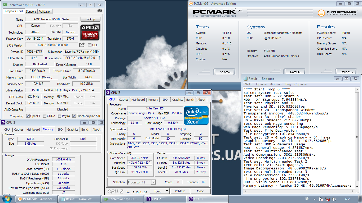This screenshot has width=362, height=203.
Task: Click the PCMark05 title bar icon
Action: click(x=191, y=4)
